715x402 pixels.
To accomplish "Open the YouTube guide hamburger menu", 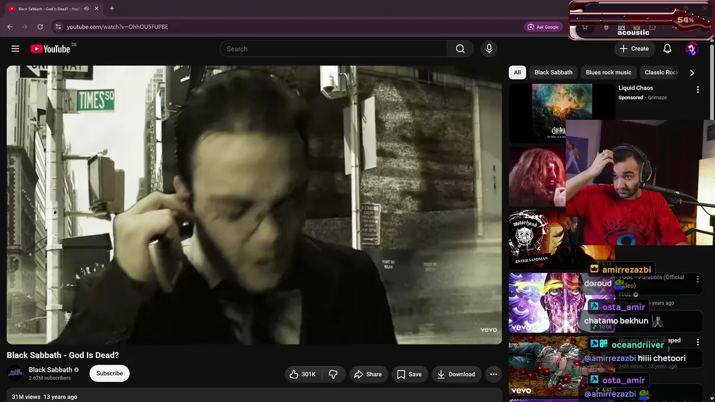I will (x=15, y=49).
